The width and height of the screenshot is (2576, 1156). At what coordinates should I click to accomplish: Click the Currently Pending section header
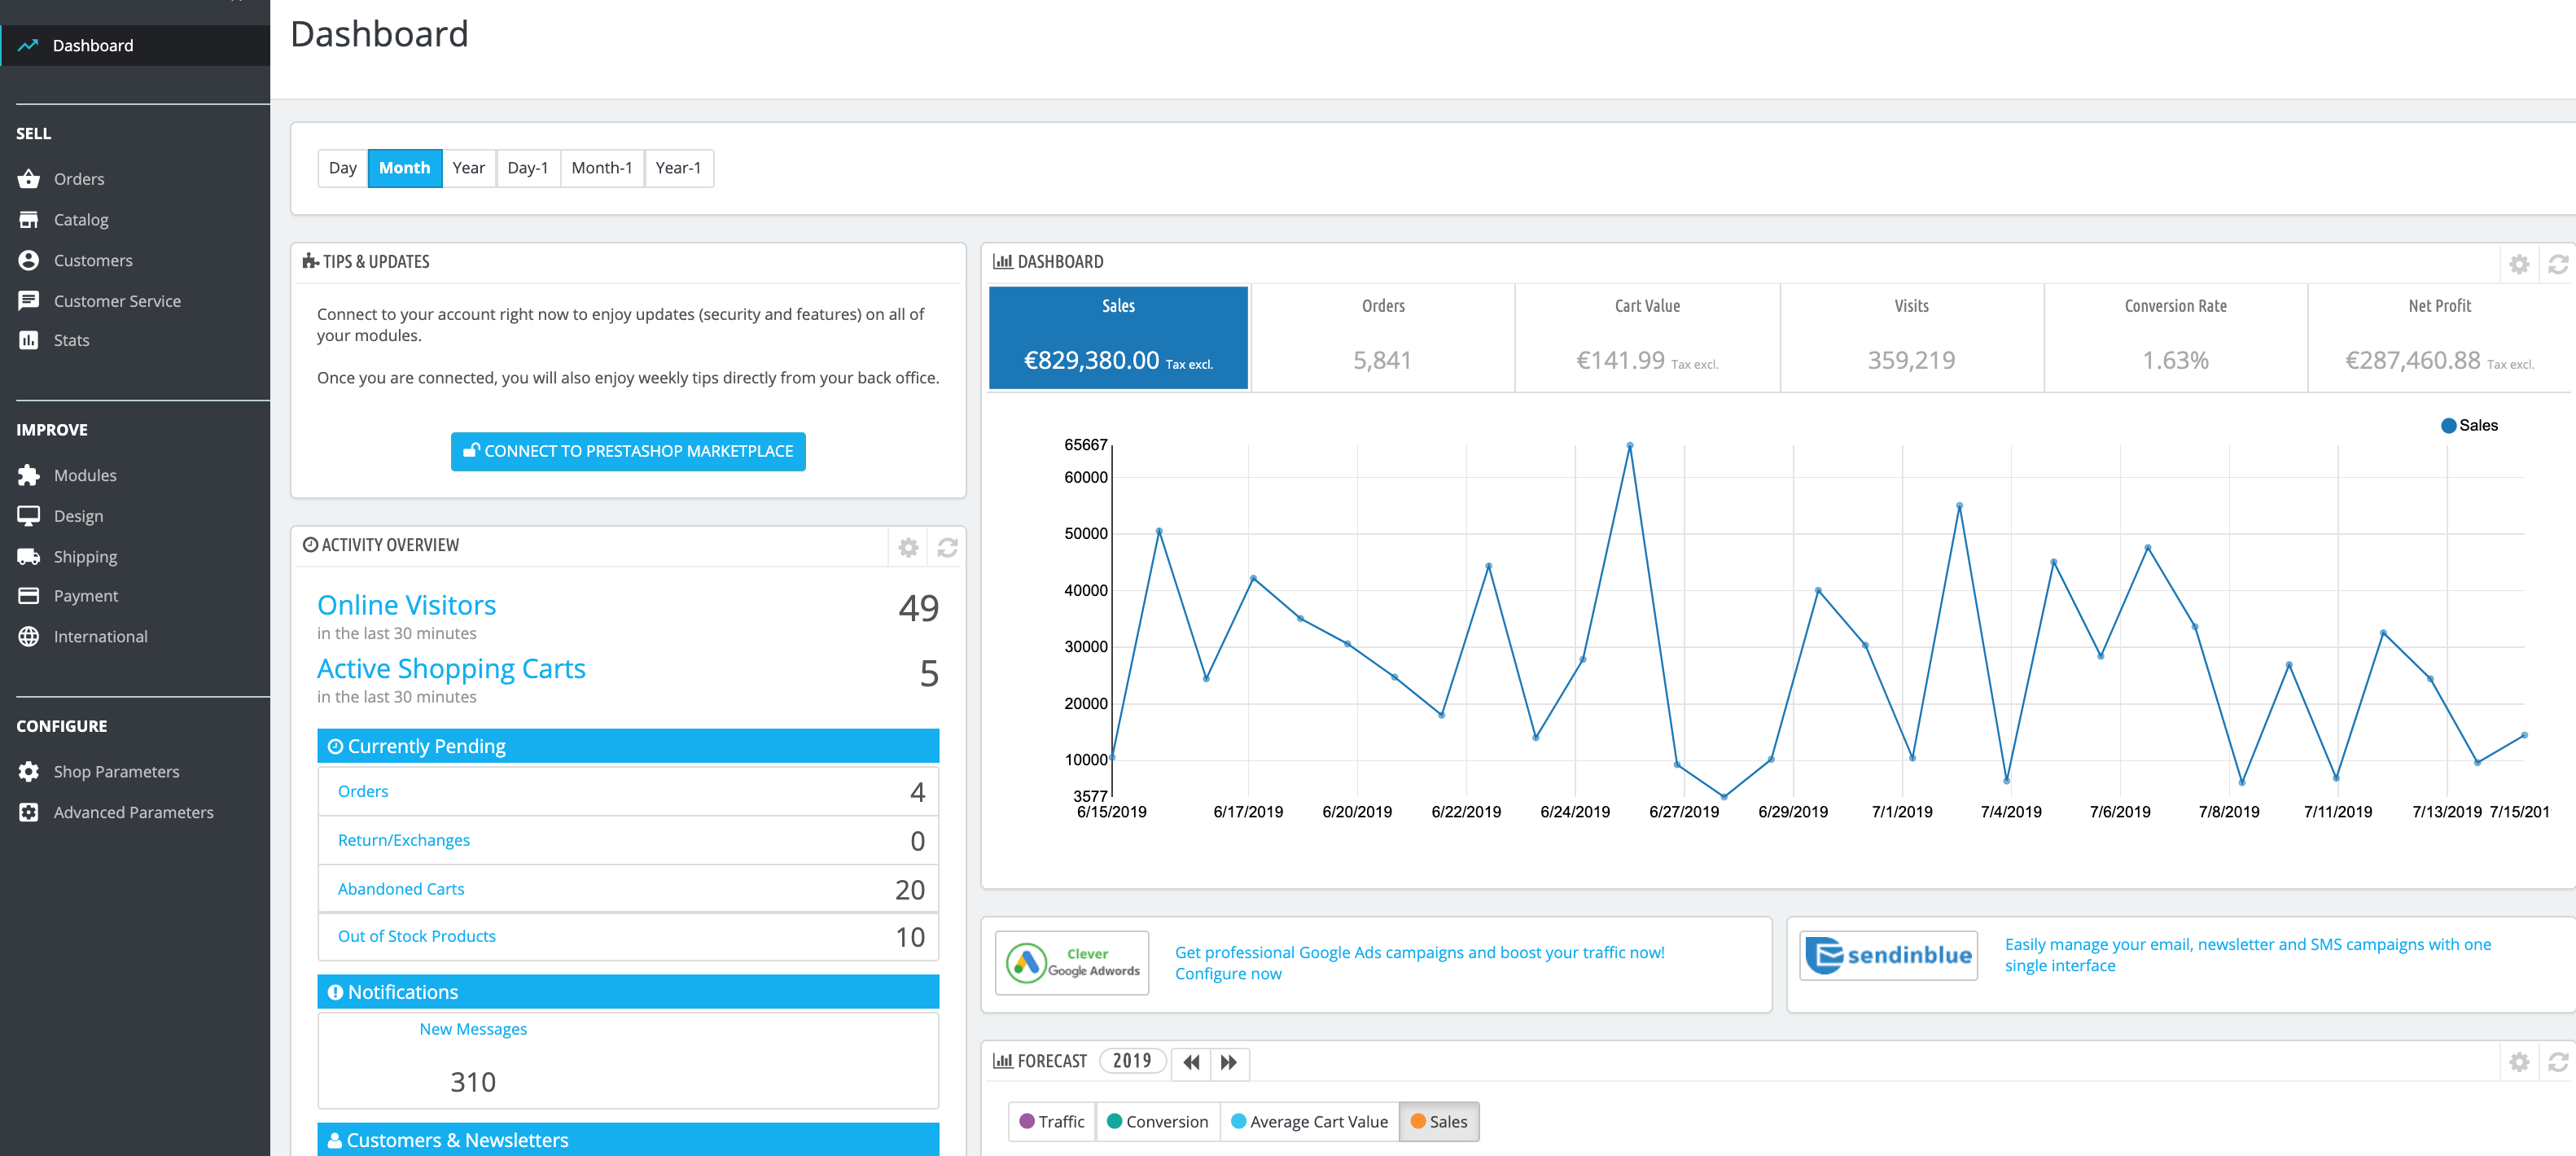tap(628, 746)
